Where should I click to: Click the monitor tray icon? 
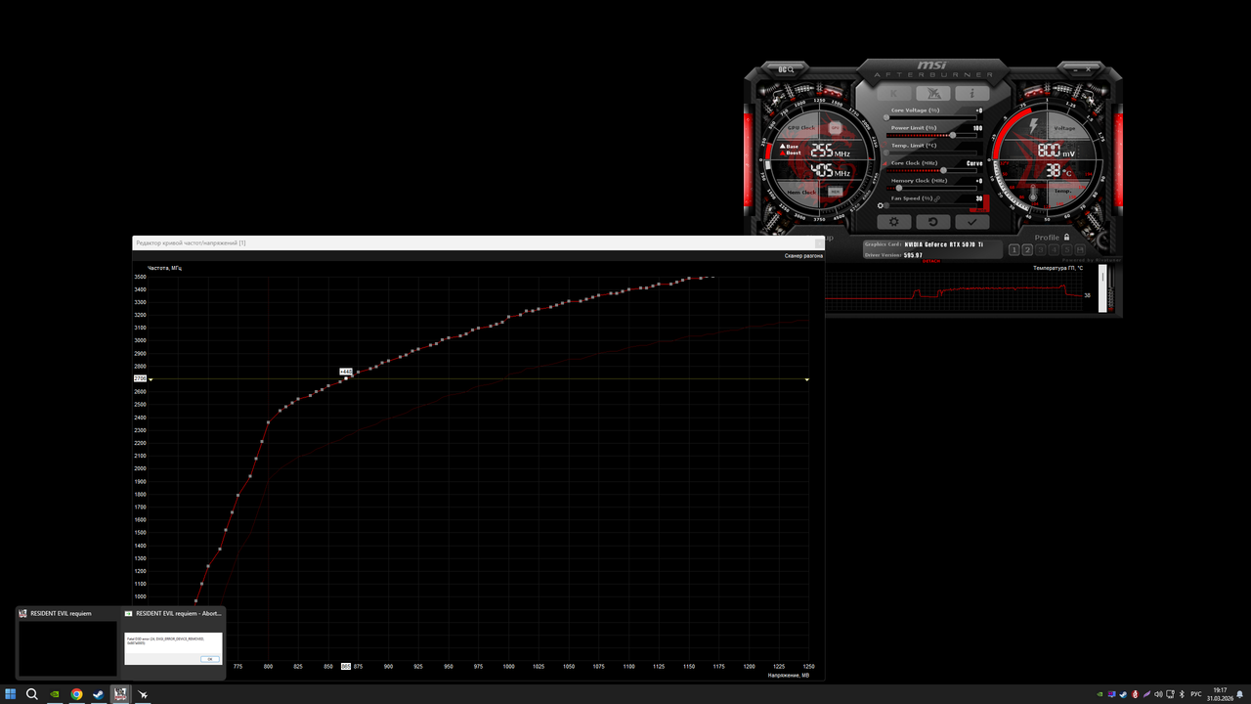click(1112, 694)
